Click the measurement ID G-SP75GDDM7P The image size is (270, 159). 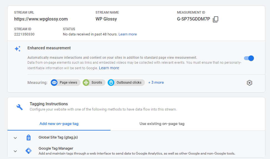click(x=193, y=19)
